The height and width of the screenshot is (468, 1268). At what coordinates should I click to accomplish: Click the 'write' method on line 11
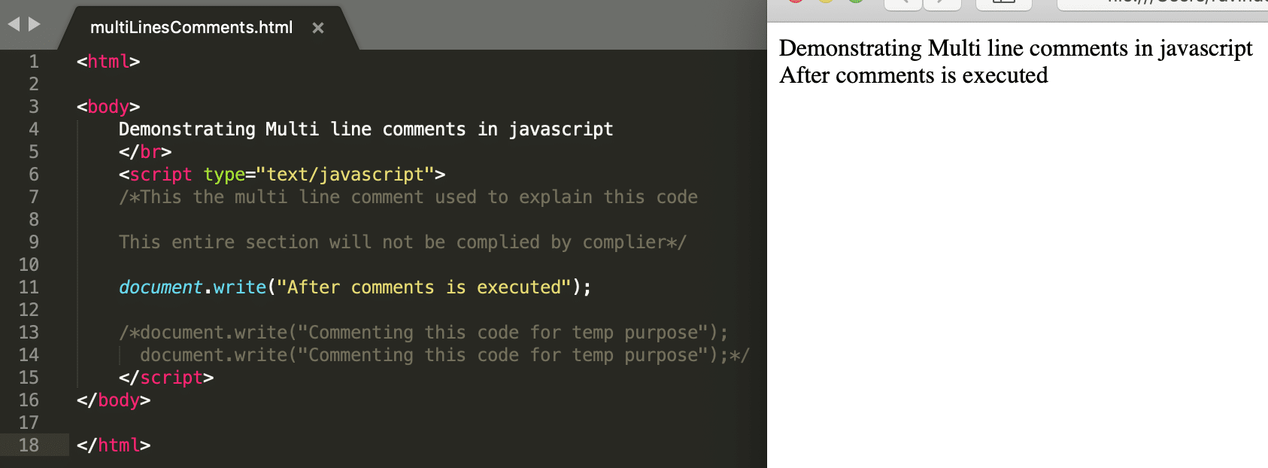240,287
